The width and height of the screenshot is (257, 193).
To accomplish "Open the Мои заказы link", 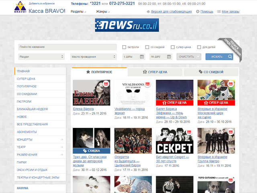I will [230, 12].
